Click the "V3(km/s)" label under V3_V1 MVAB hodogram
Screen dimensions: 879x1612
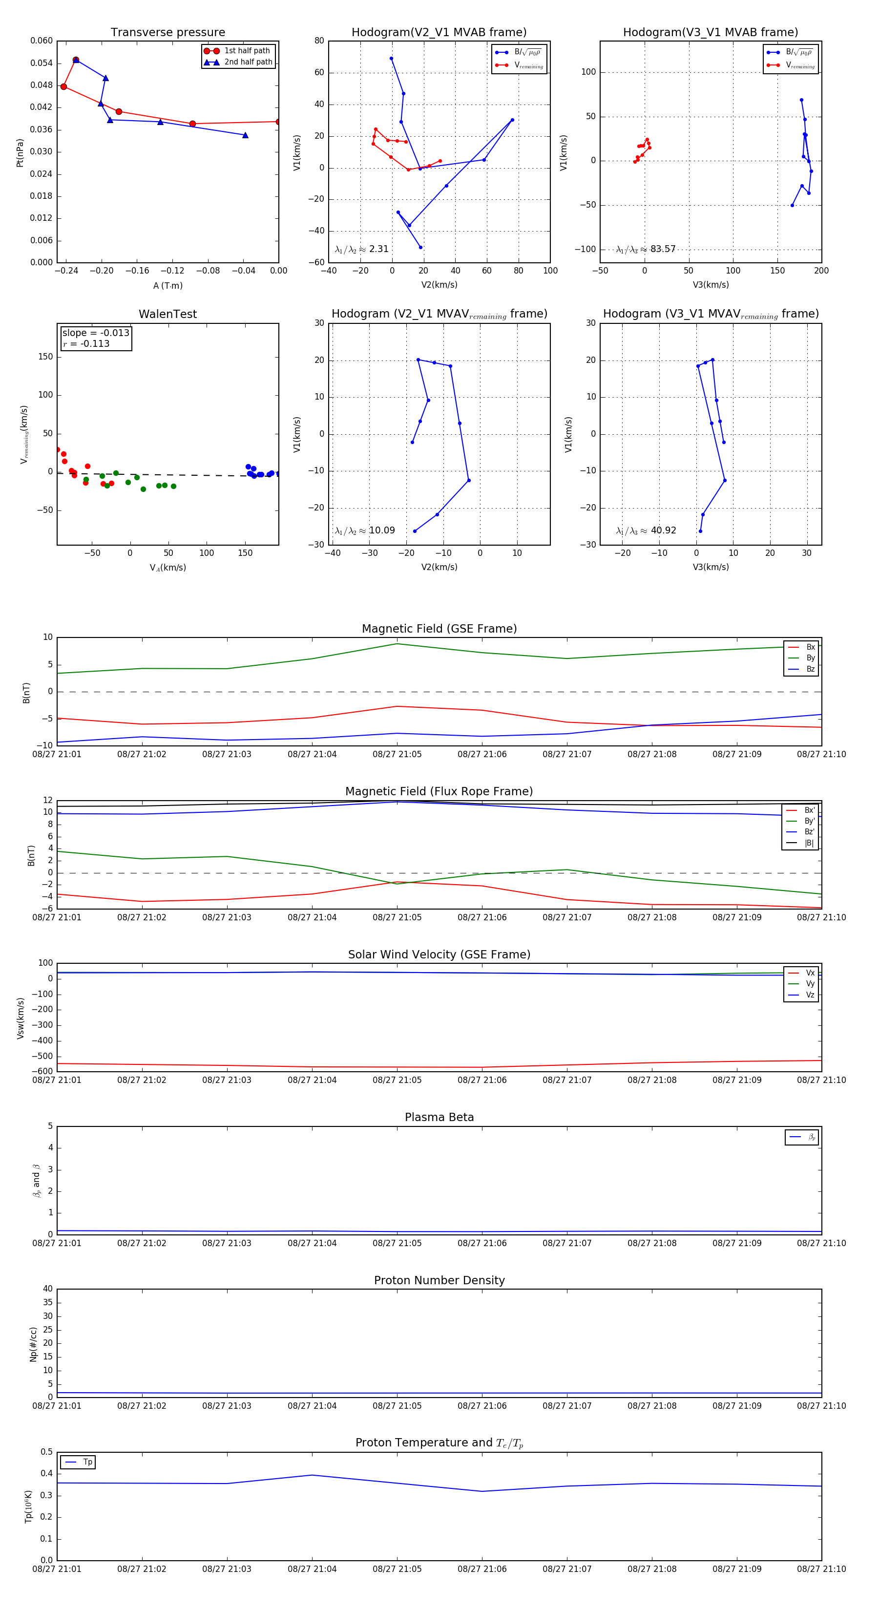coord(711,285)
